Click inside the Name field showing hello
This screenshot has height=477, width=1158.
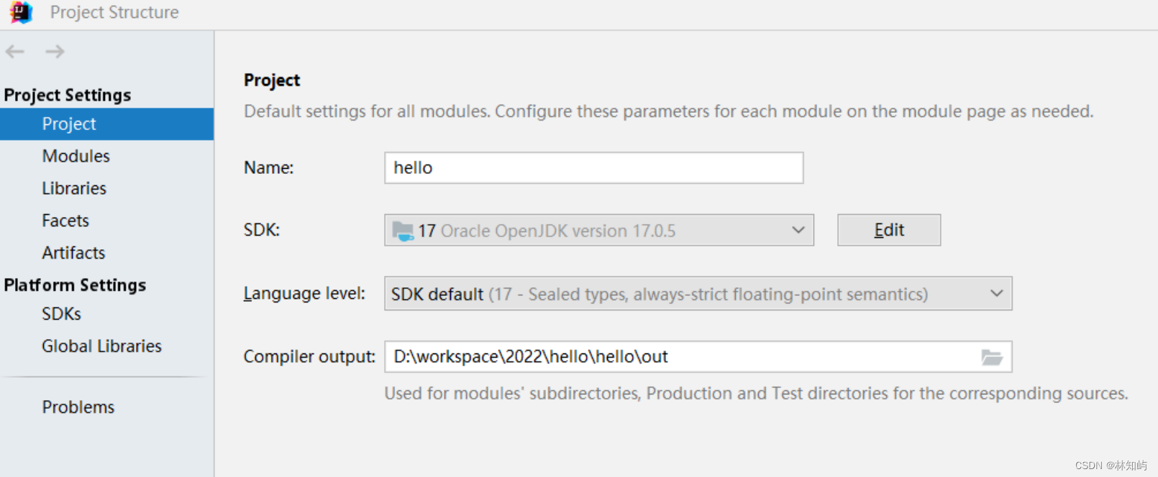pos(593,167)
